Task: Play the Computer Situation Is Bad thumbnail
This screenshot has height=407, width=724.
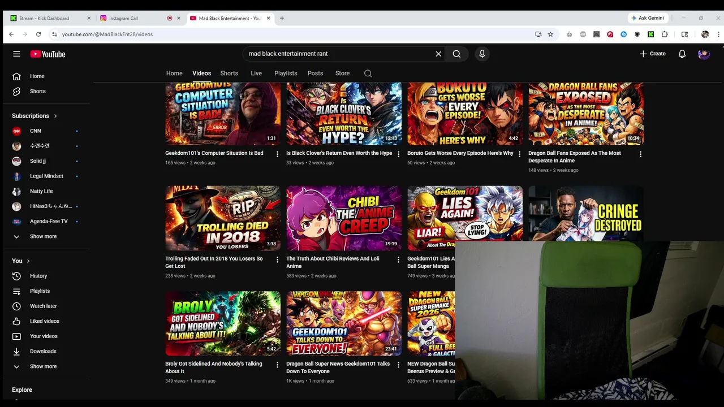Action: coord(223,114)
